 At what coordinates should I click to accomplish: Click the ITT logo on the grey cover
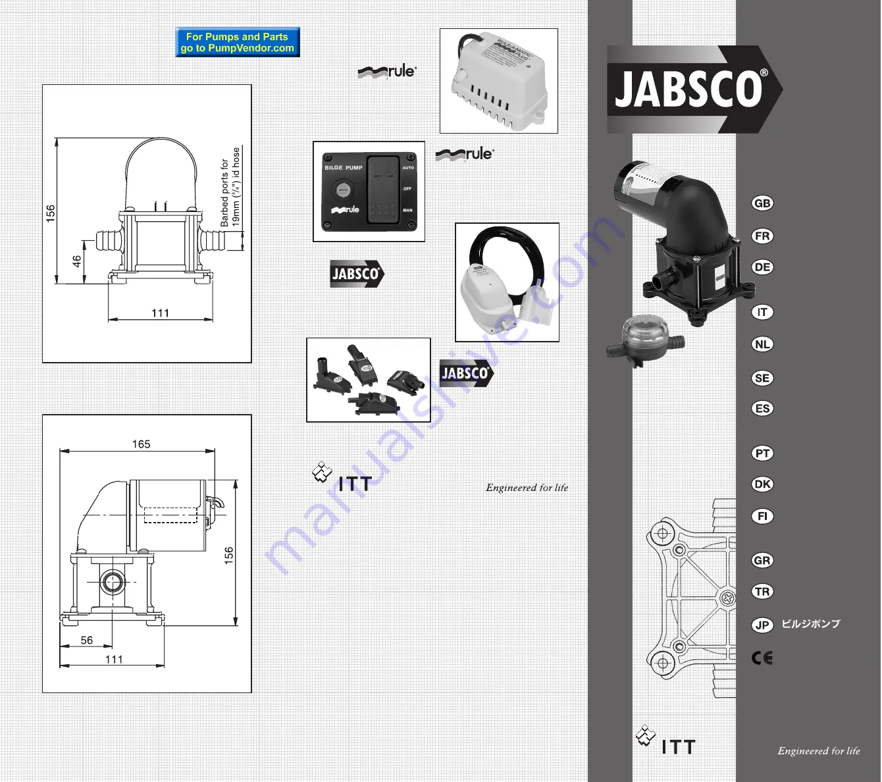[666, 740]
